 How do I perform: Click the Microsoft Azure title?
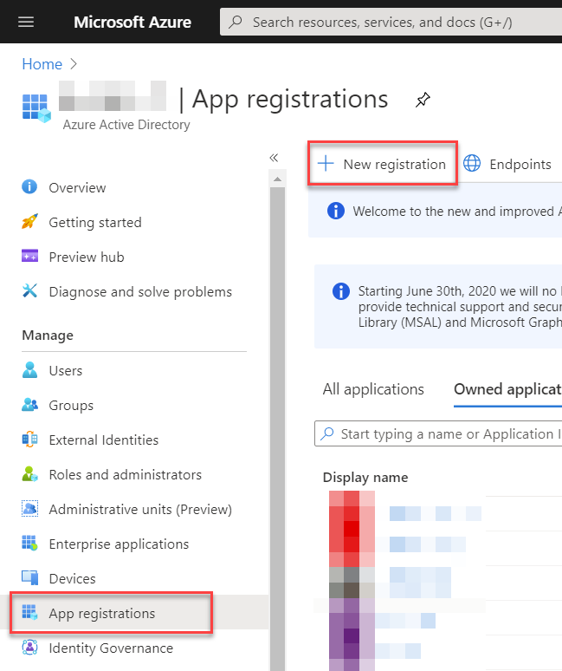132,22
